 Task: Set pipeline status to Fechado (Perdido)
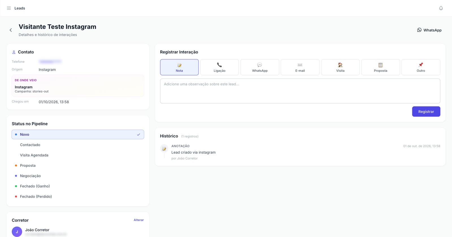coord(78,197)
